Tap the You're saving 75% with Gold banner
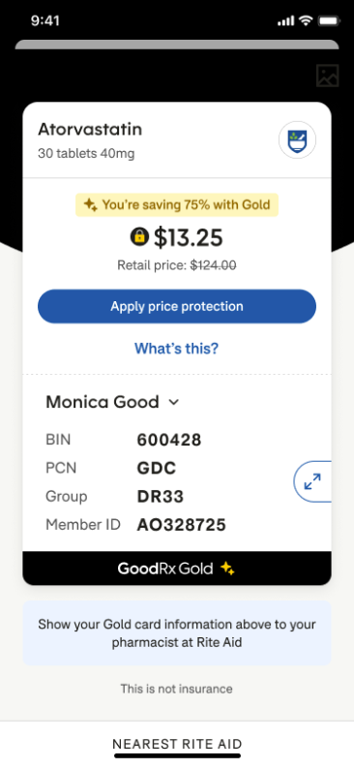Viewport: 354px width, 769px height. [177, 205]
